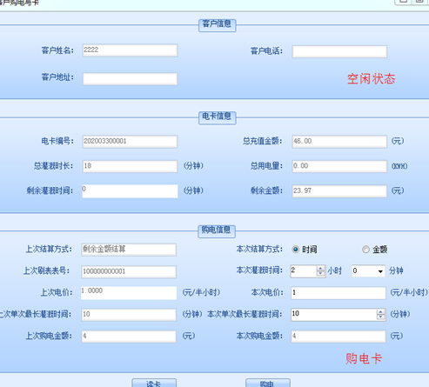Click the 购电信息 section header
The image size is (429, 387).
tap(217, 230)
